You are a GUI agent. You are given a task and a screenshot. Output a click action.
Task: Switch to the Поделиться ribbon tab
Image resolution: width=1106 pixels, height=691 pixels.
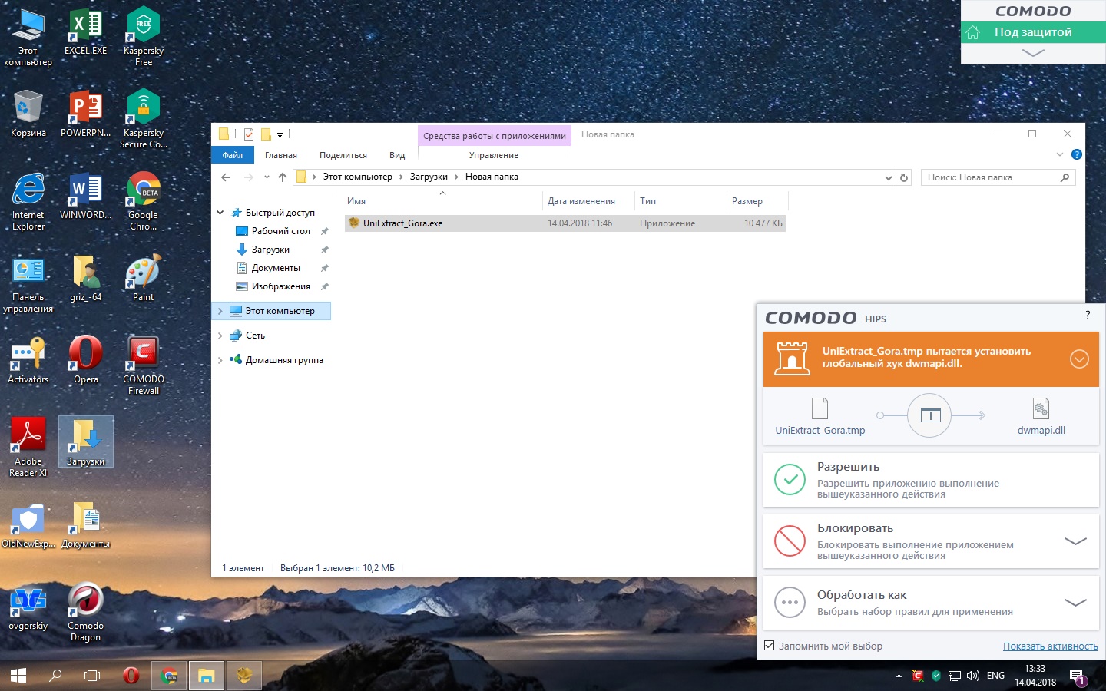point(343,155)
